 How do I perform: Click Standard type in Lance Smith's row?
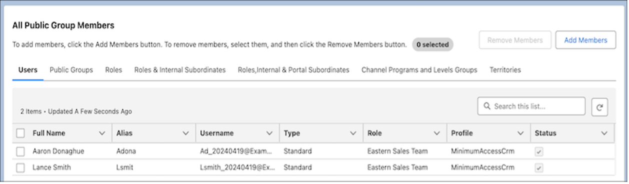pyautogui.click(x=298, y=168)
